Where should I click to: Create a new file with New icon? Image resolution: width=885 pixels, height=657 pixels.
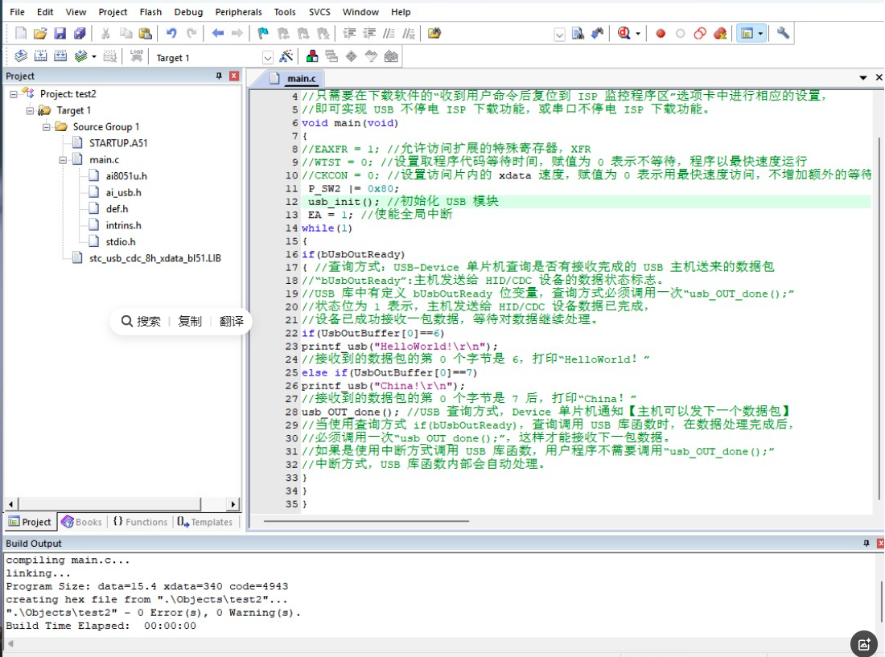(x=21, y=33)
